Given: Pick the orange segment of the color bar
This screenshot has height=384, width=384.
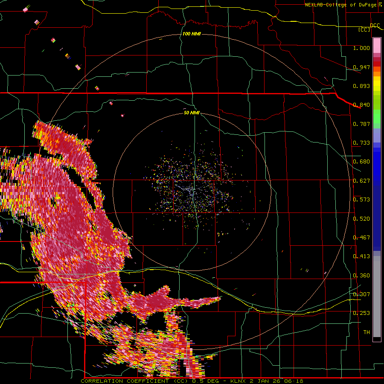Looking at the screenshot, I should (x=377, y=74).
